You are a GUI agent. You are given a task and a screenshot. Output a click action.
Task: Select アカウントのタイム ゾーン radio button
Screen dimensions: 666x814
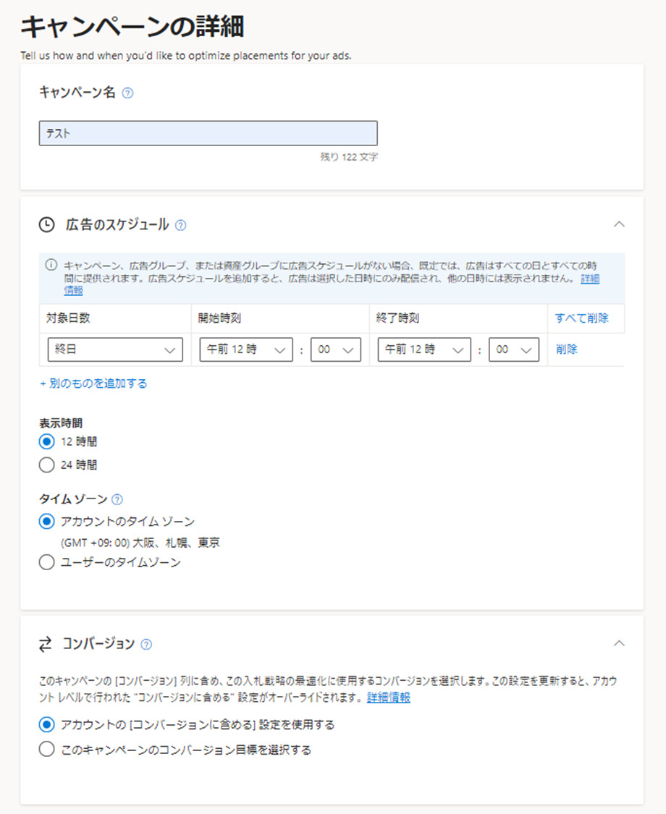click(x=47, y=521)
